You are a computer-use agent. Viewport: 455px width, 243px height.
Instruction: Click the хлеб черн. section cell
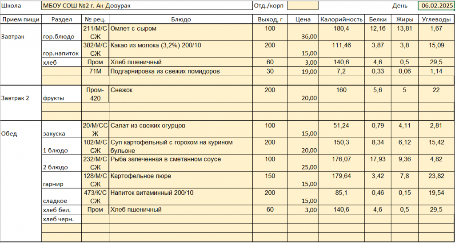click(x=61, y=219)
